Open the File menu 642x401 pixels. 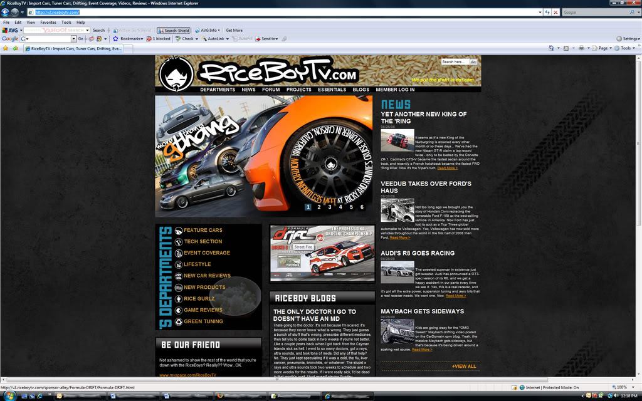point(6,23)
